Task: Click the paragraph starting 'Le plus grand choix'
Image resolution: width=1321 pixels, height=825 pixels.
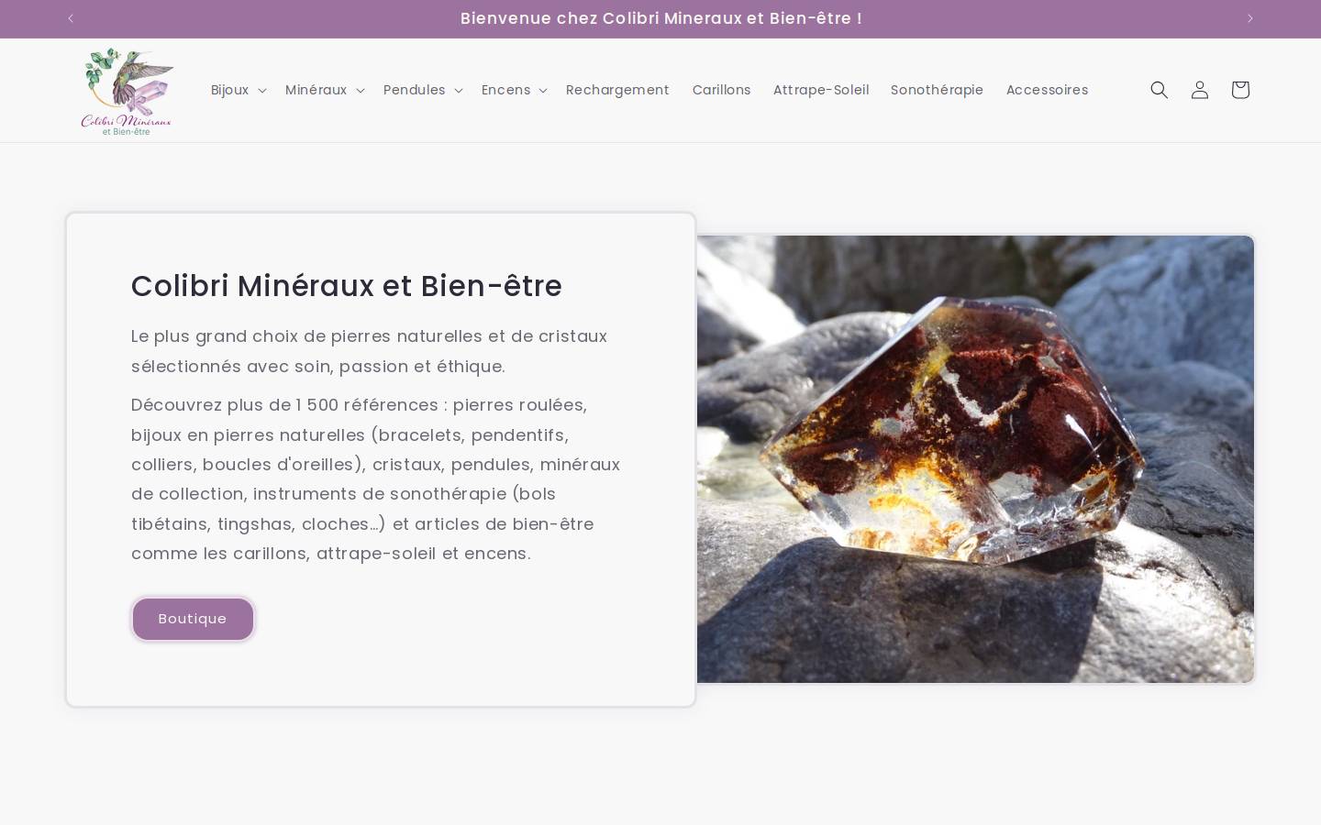Action: [x=370, y=351]
